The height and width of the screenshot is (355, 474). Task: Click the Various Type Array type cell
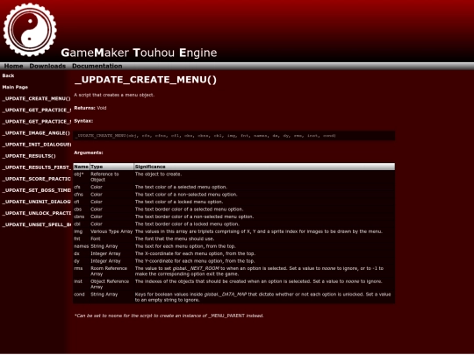pos(111,231)
